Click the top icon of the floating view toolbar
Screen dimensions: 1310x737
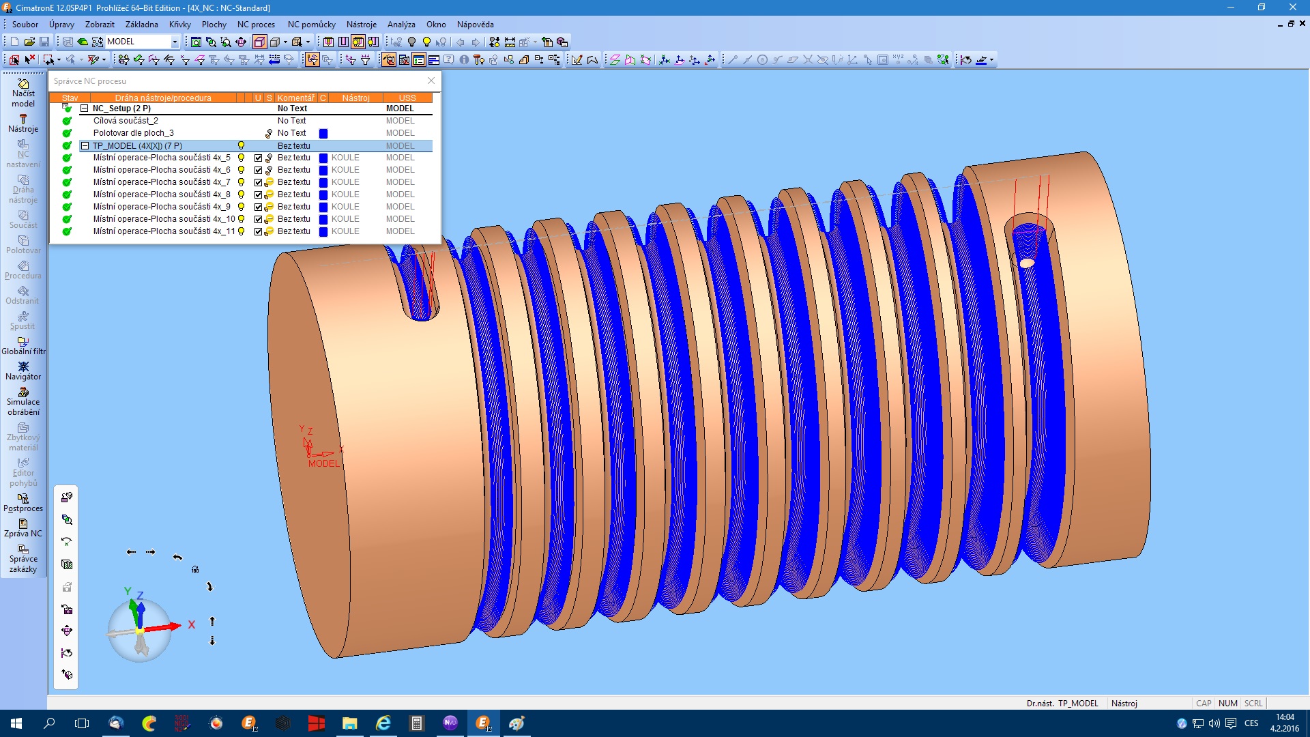click(x=67, y=497)
